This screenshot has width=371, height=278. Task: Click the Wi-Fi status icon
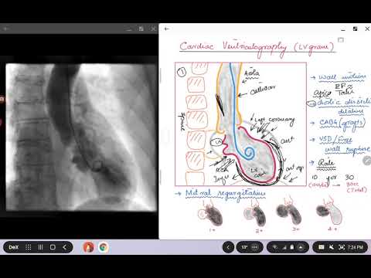(x=275, y=247)
